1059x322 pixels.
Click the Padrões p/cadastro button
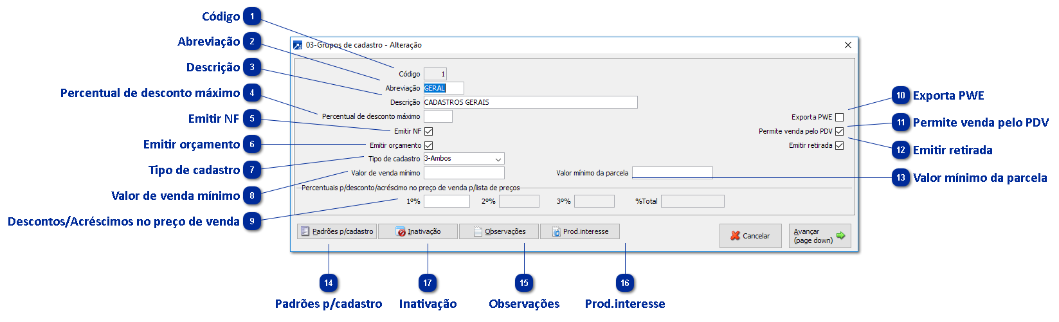(x=338, y=231)
